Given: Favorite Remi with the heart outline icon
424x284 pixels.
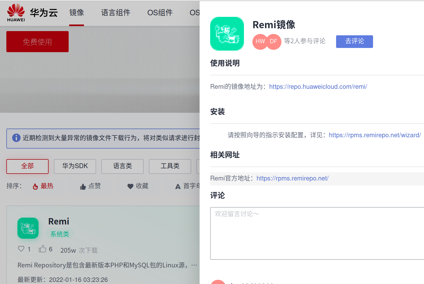Looking at the screenshot, I should pos(21,249).
